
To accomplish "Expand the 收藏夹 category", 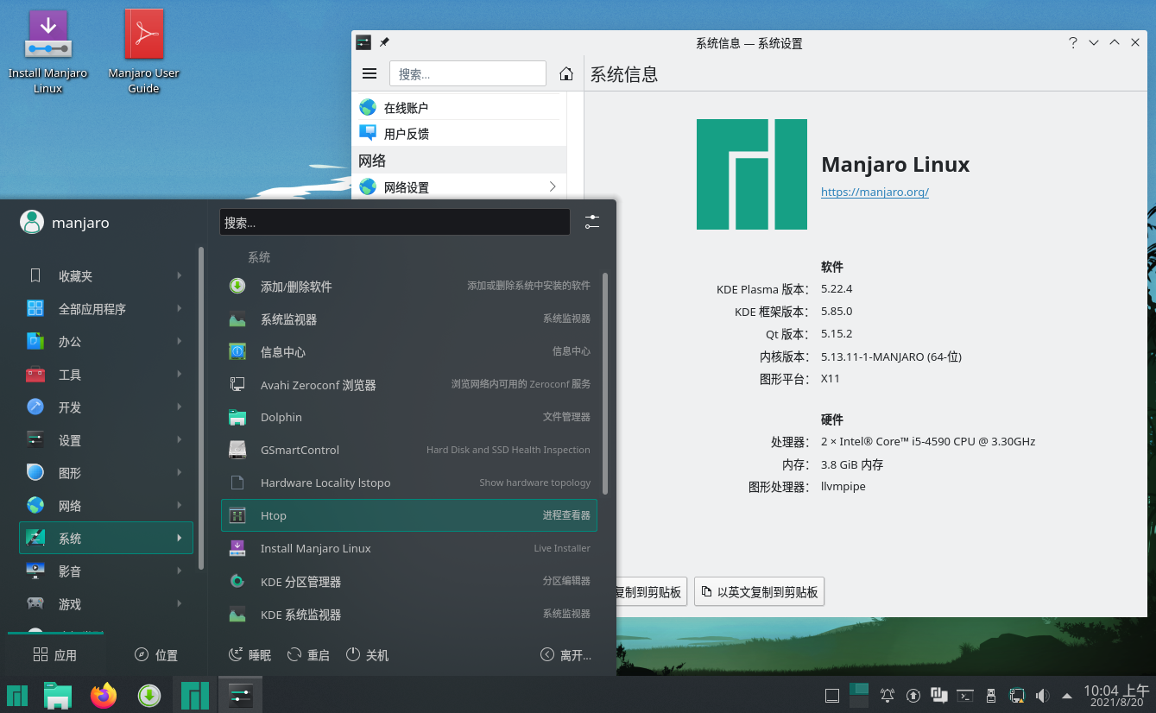I will 106,275.
